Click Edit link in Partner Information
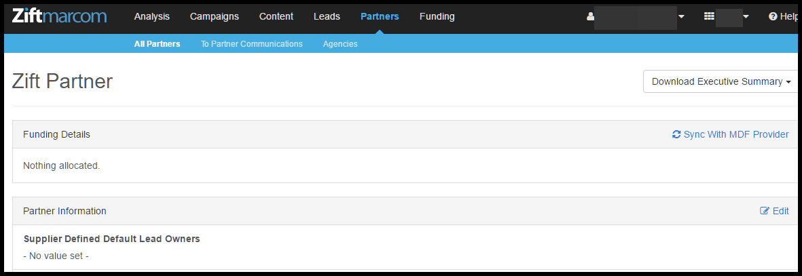The width and height of the screenshot is (802, 276). point(774,211)
